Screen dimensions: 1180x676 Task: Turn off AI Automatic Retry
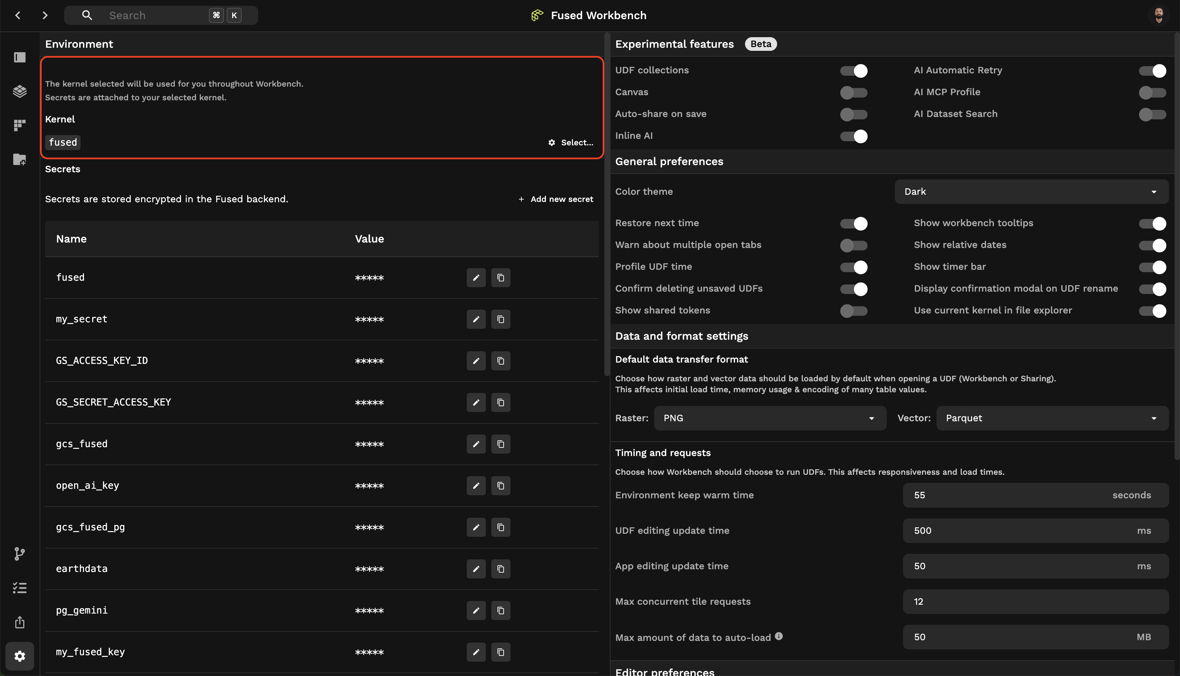[x=1152, y=71]
